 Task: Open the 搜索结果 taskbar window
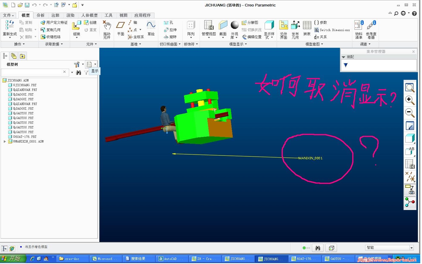point(138,259)
